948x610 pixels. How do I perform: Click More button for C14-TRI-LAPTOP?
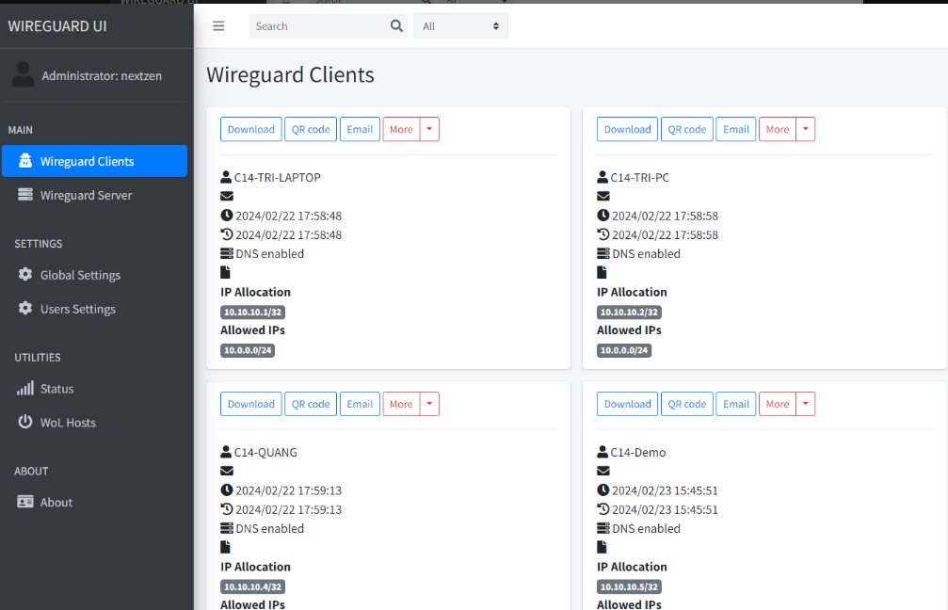tap(401, 129)
